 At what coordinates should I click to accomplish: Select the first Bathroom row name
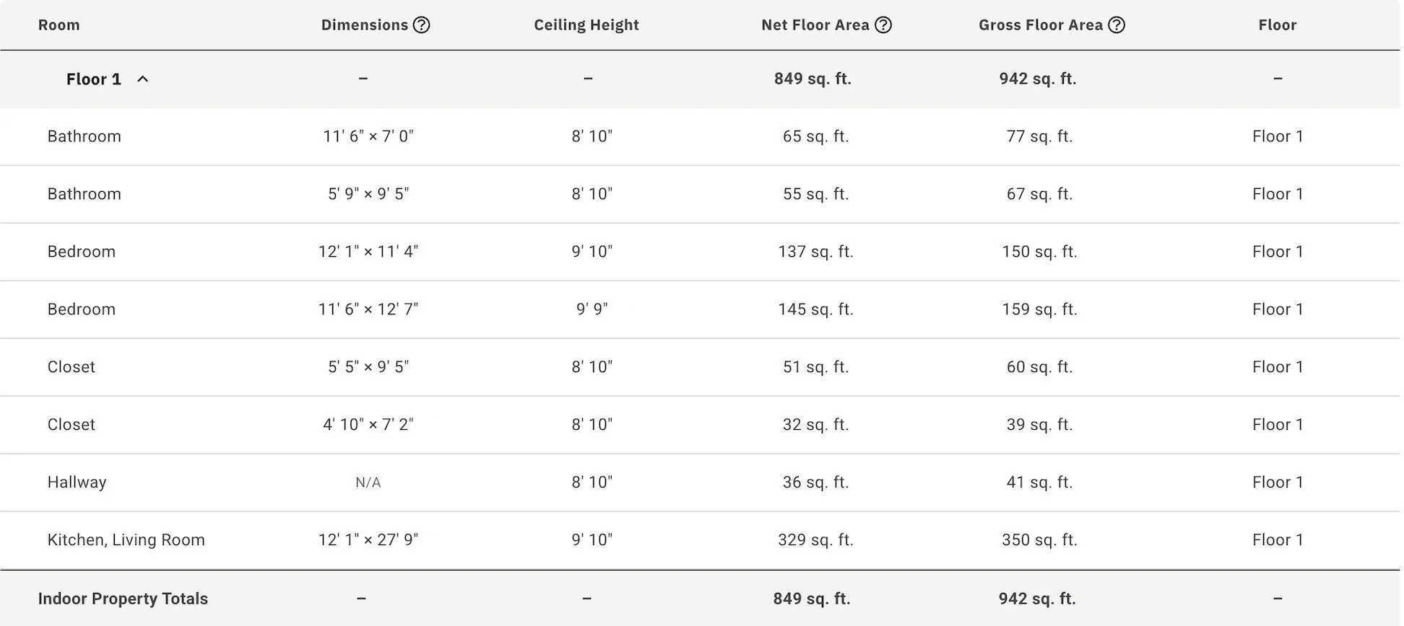click(x=84, y=136)
